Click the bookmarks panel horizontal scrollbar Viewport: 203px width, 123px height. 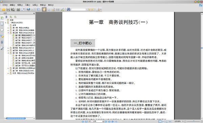pyautogui.click(x=16, y=118)
